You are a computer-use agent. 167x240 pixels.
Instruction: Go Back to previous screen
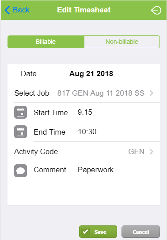17,10
